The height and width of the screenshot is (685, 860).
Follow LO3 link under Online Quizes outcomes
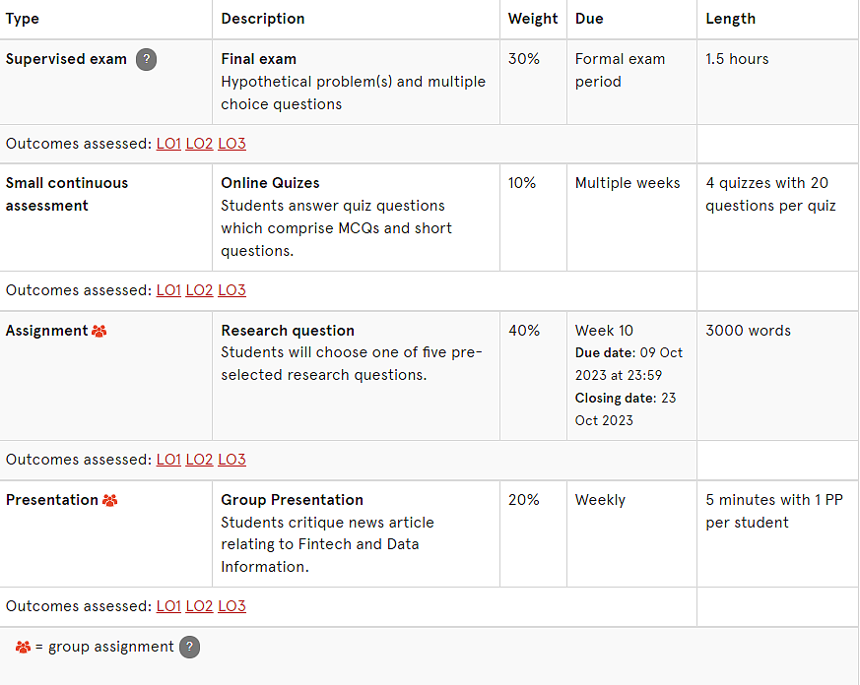pos(232,290)
